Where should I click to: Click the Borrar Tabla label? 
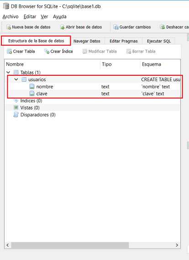pos(144,52)
